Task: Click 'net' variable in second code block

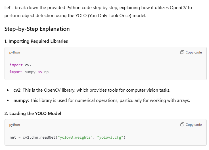Action: 13,137
